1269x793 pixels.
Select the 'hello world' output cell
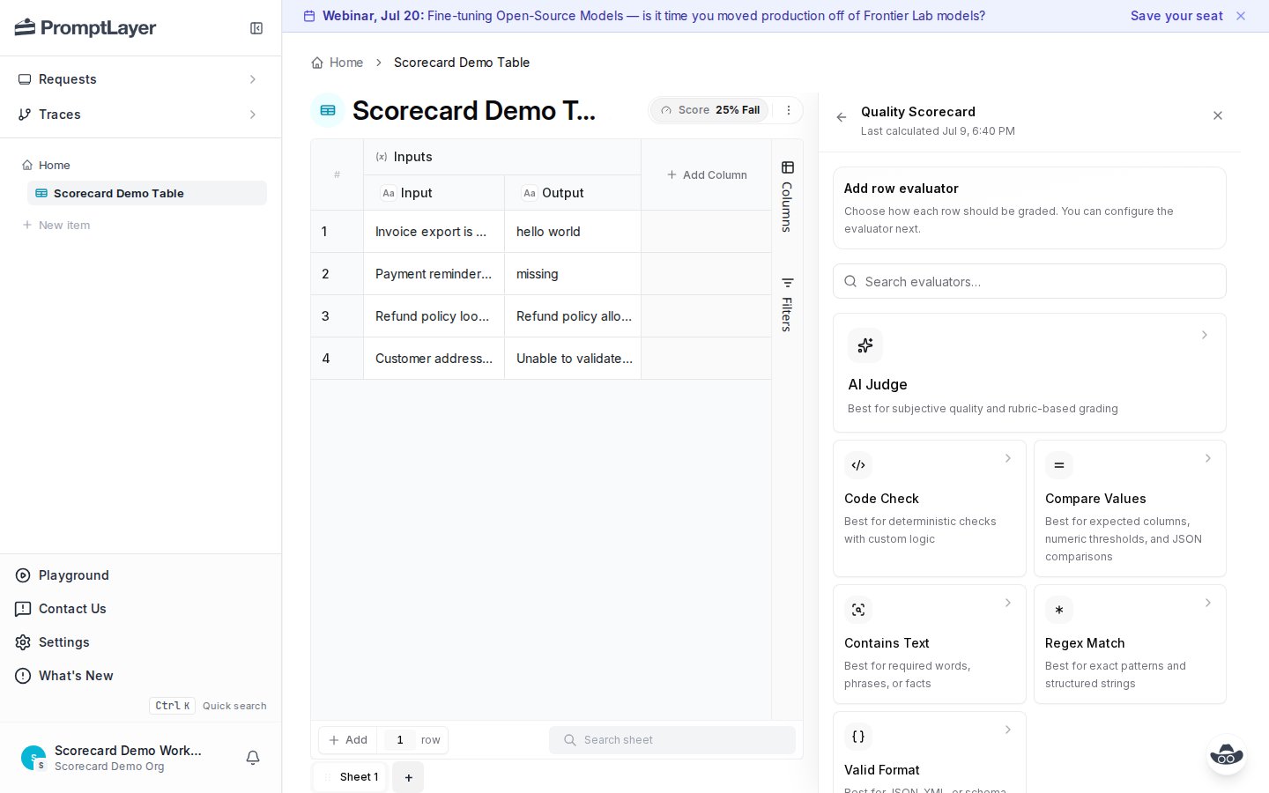tap(573, 232)
